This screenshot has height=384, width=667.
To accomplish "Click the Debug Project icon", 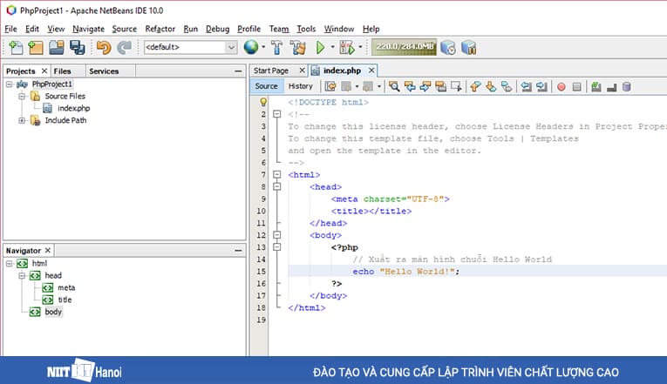I will (x=347, y=47).
